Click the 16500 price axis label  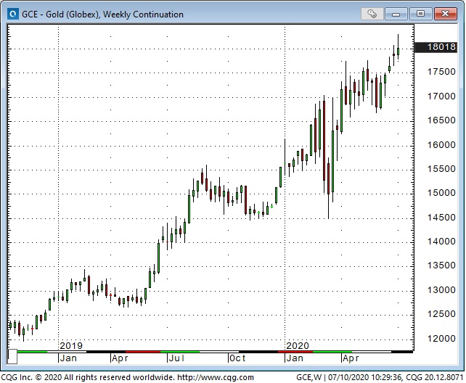(441, 120)
